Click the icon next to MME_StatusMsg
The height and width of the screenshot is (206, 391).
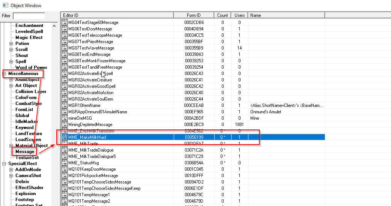point(65,162)
